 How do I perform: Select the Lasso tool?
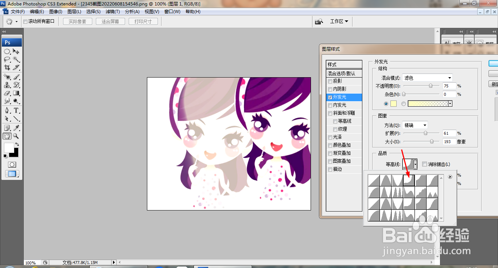[x=7, y=59]
